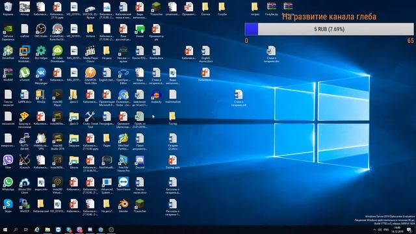Click the Discord desktop icon

click(x=140, y=162)
